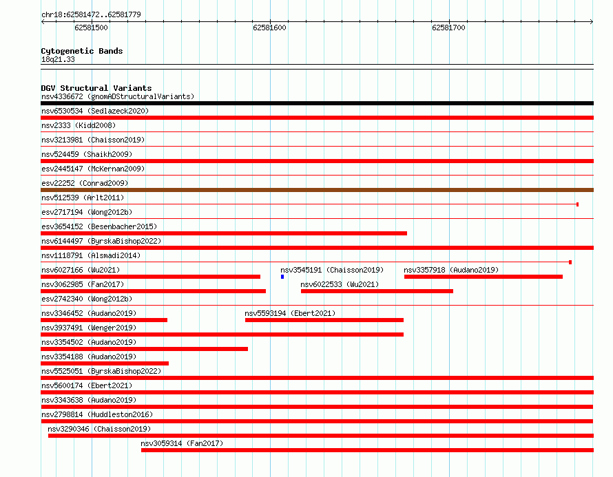Open esv2742340 (Wong2012b) label
This screenshot has width=613, height=477.
(x=87, y=299)
